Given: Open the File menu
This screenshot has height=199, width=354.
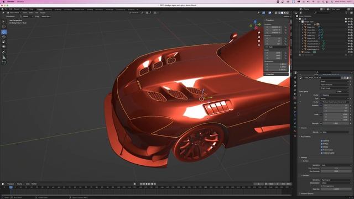Looking at the screenshot, I should [6, 9].
